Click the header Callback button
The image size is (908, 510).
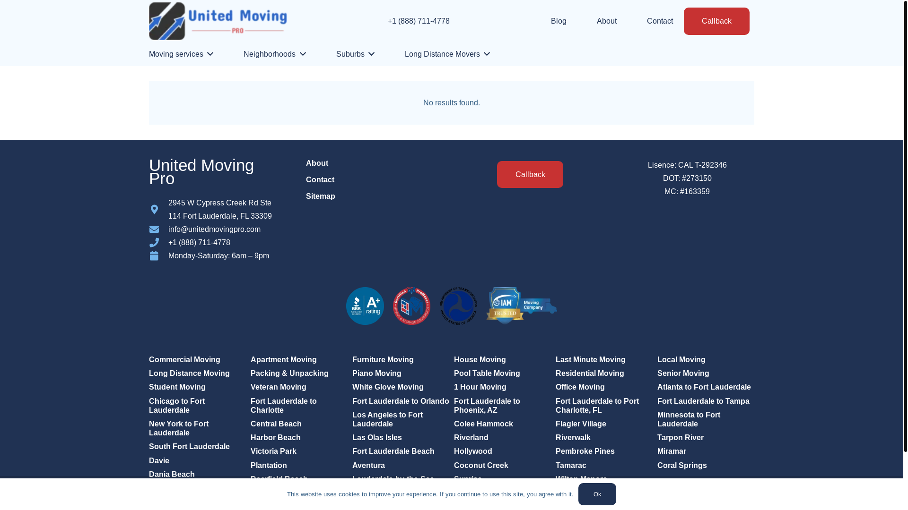716,21
